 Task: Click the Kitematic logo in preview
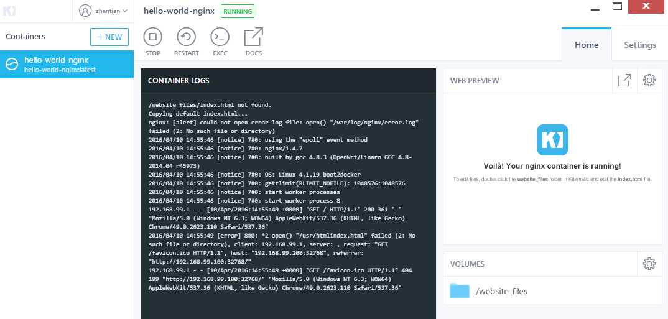[x=552, y=140]
